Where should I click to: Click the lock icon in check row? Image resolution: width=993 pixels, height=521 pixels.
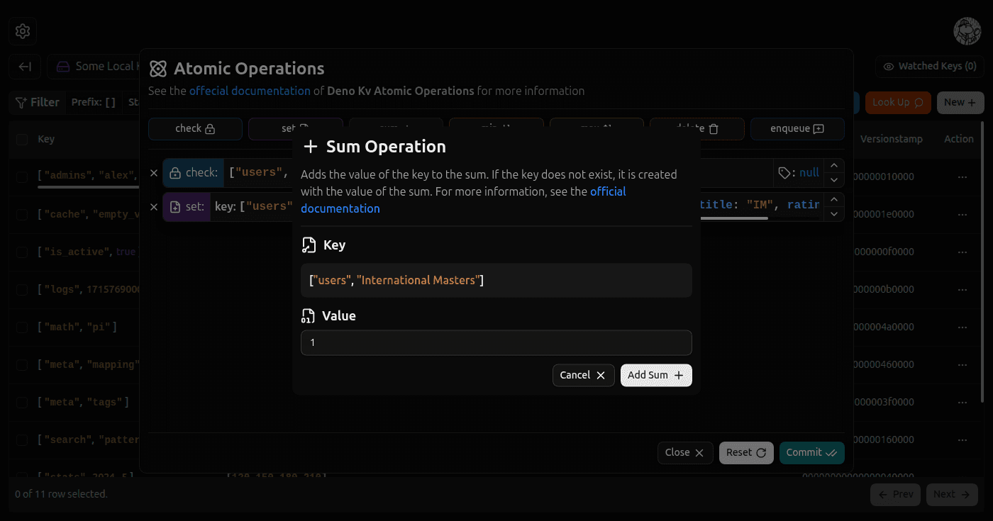[174, 173]
